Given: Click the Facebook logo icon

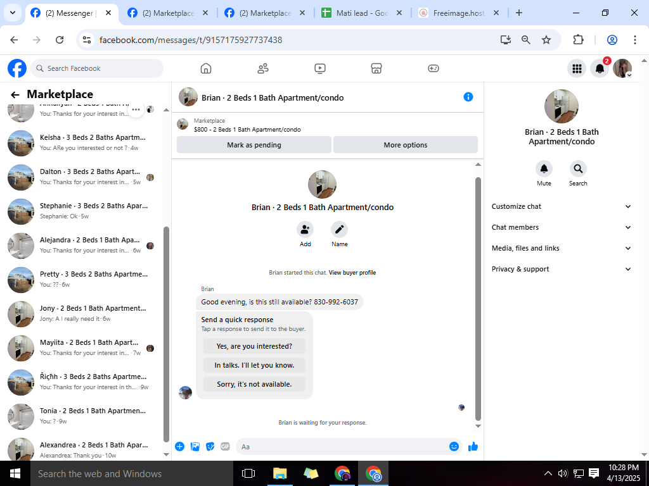Looking at the screenshot, I should click(x=17, y=68).
